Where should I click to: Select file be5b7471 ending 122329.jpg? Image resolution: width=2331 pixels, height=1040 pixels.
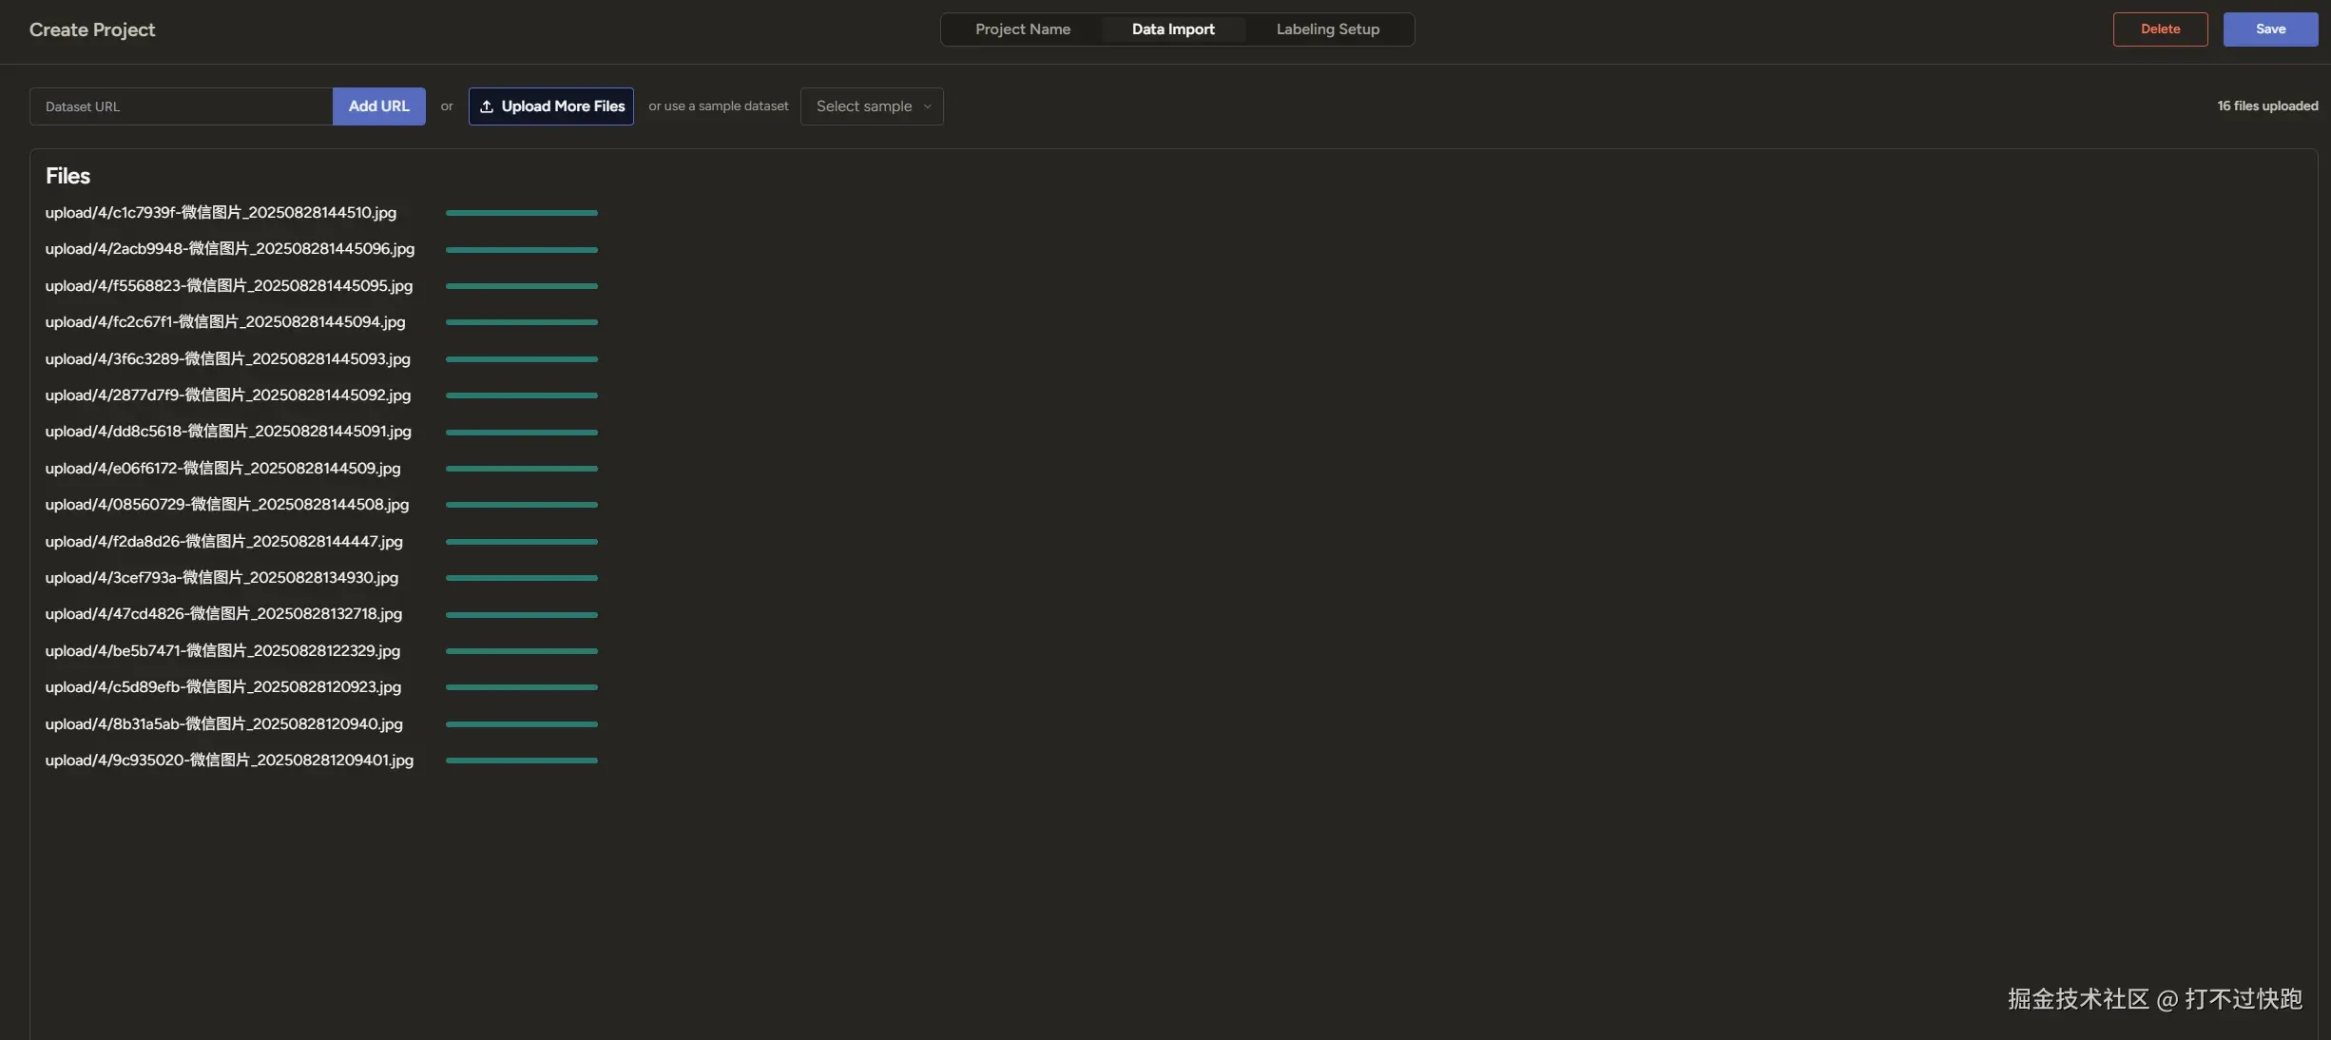click(x=222, y=651)
